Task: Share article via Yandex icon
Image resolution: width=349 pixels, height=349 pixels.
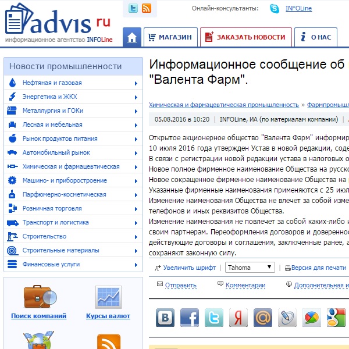Action: pyautogui.click(x=238, y=318)
